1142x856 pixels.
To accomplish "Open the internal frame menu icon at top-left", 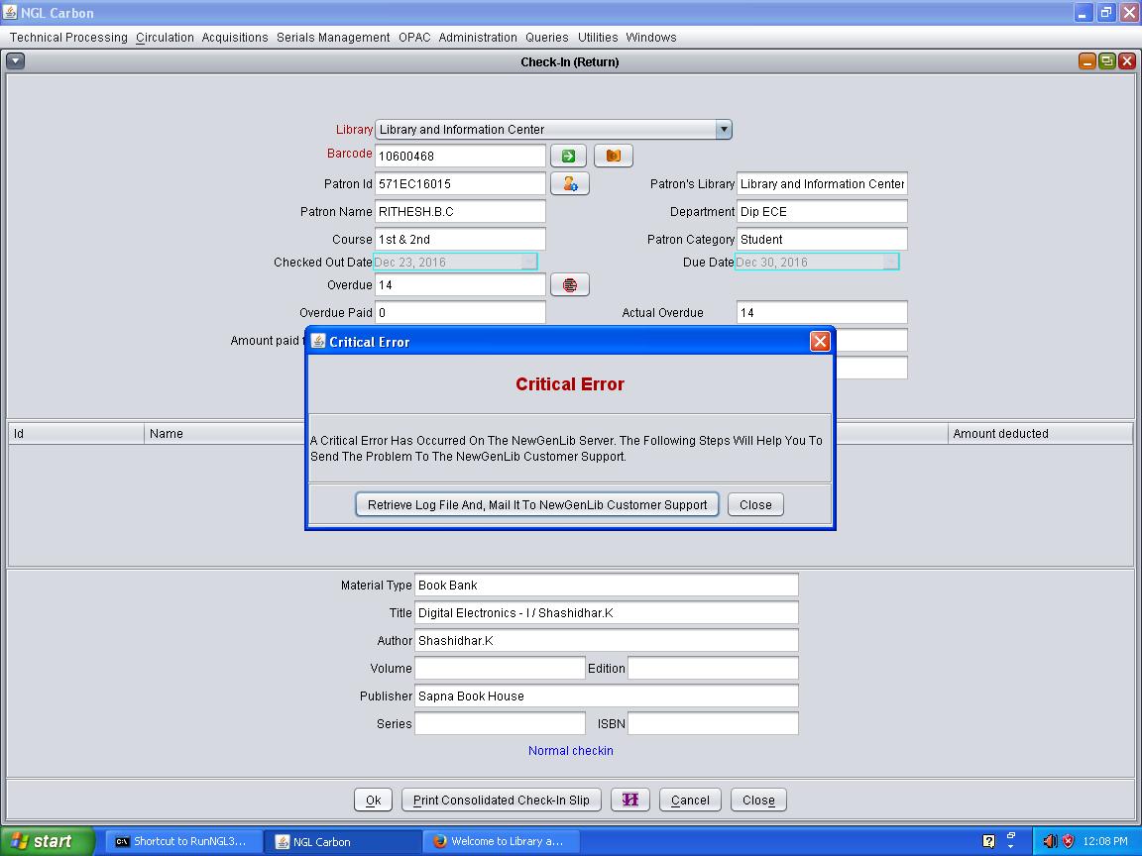I will point(15,61).
